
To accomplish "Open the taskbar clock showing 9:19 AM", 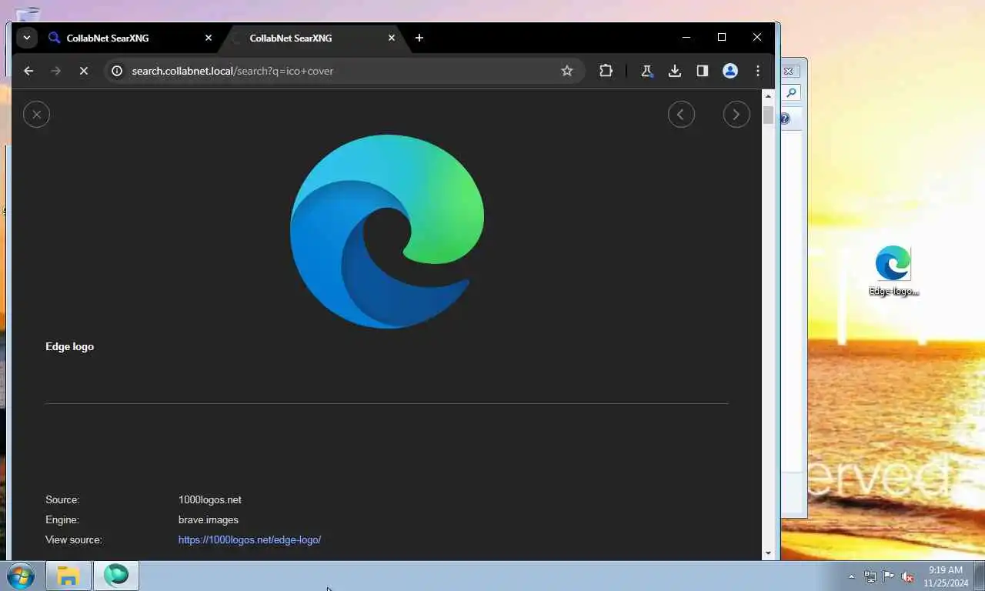I will point(946,576).
